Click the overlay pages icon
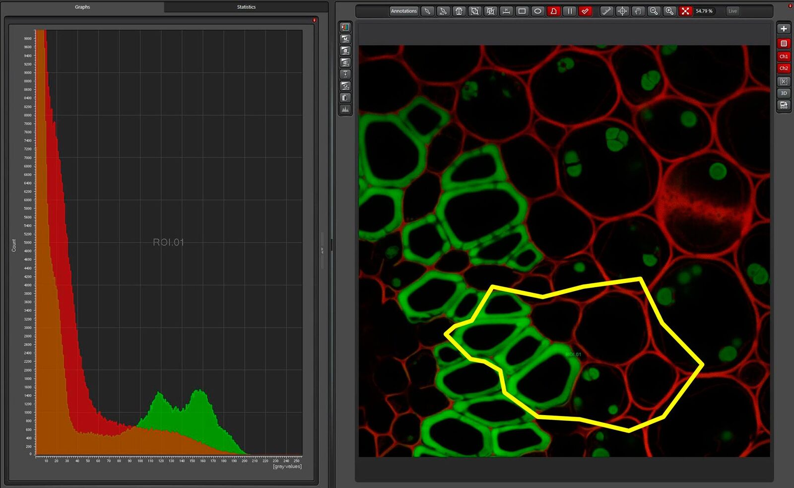Viewport: 794px width, 488px height. point(345,98)
